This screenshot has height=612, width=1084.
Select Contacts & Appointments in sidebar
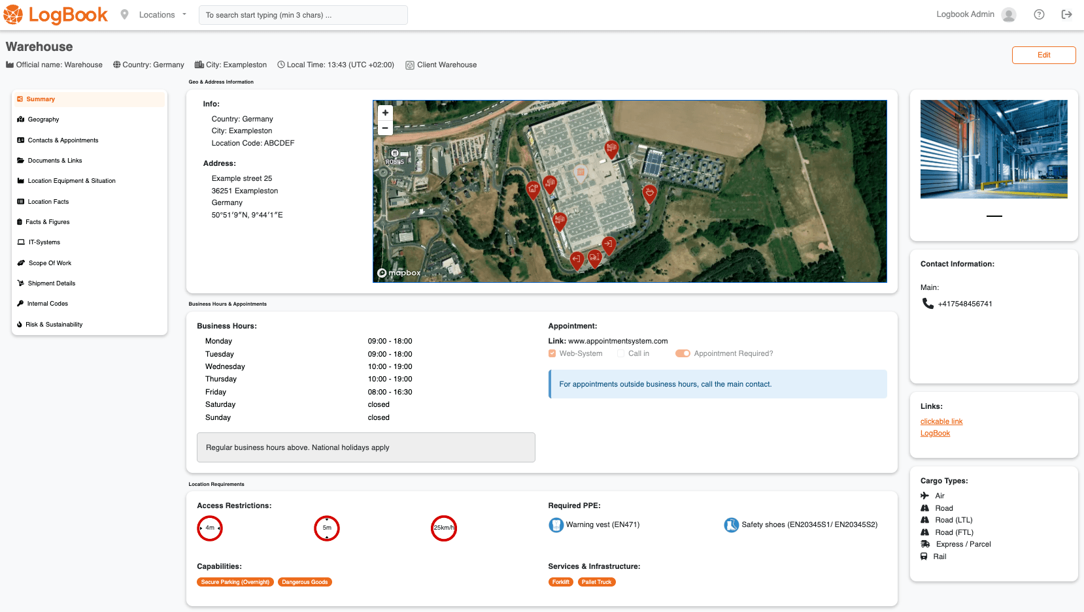(63, 140)
